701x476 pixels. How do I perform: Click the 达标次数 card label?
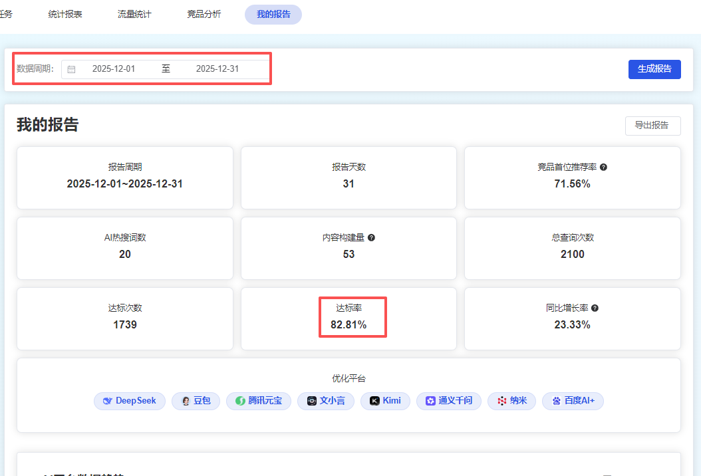[125, 308]
